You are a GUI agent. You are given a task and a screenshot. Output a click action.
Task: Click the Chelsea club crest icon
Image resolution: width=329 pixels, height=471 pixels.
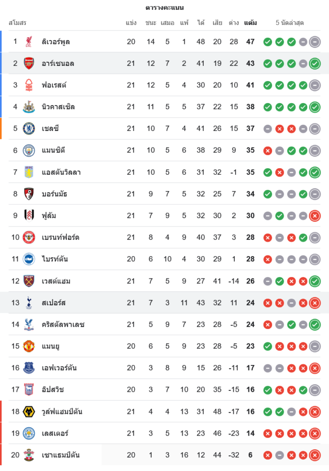29,129
